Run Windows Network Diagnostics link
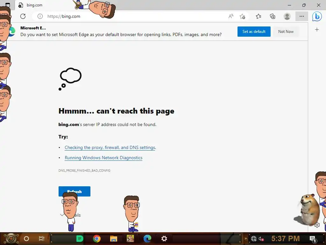Image resolution: width=326 pixels, height=245 pixels. tap(103, 158)
